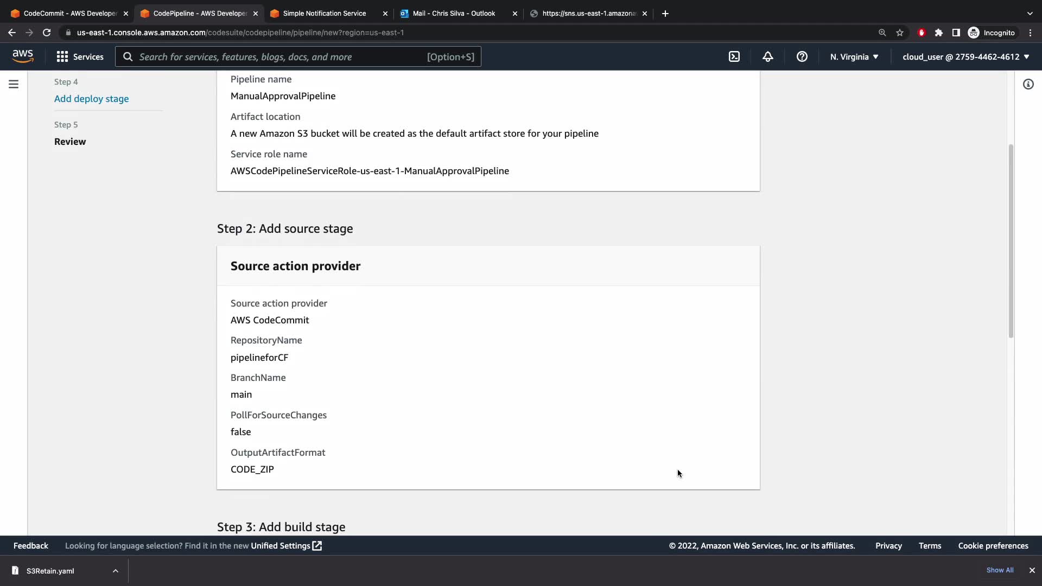The image size is (1042, 586).
Task: Open AWS CloudShell terminal icon
Action: (x=734, y=57)
